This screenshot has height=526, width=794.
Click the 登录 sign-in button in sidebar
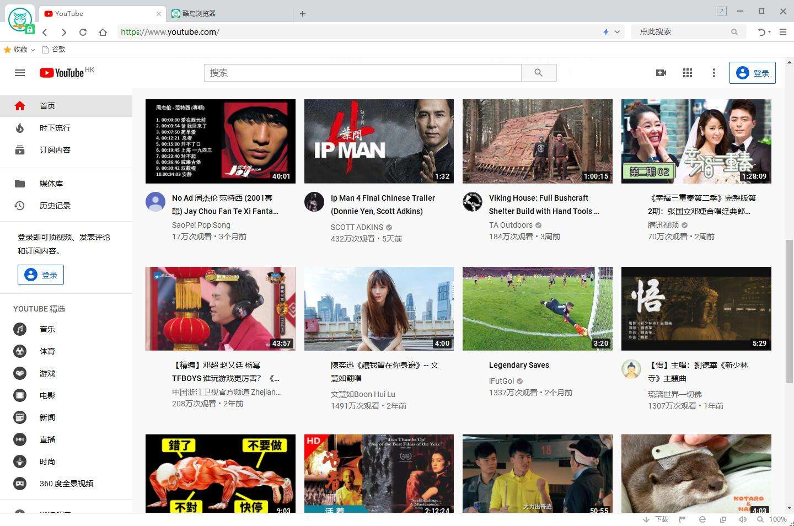41,275
